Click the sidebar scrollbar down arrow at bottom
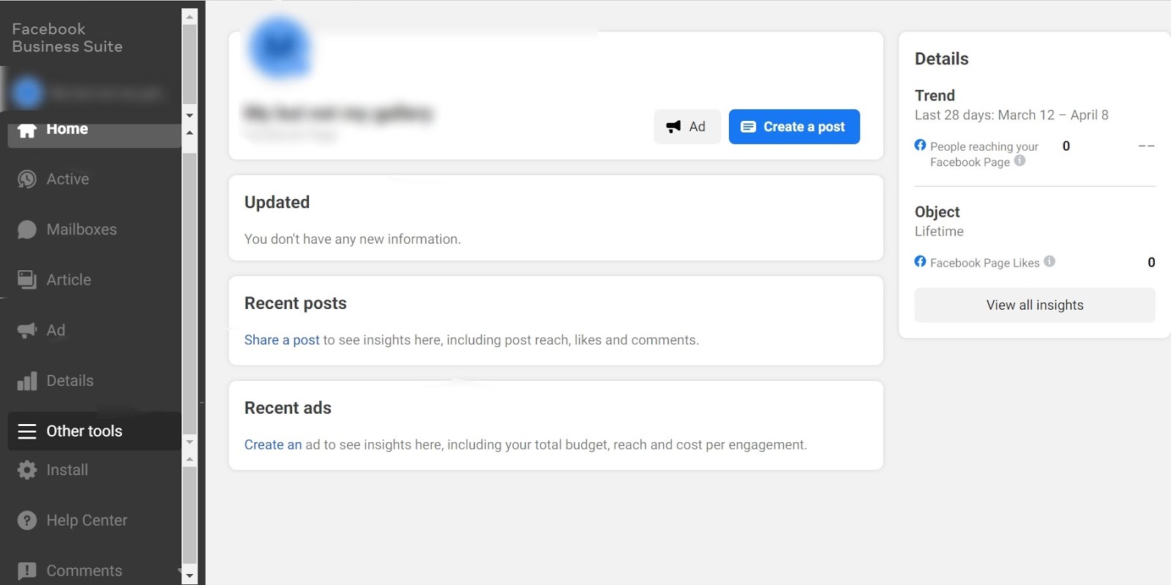Screen dimensions: 1171x585 [190, 575]
